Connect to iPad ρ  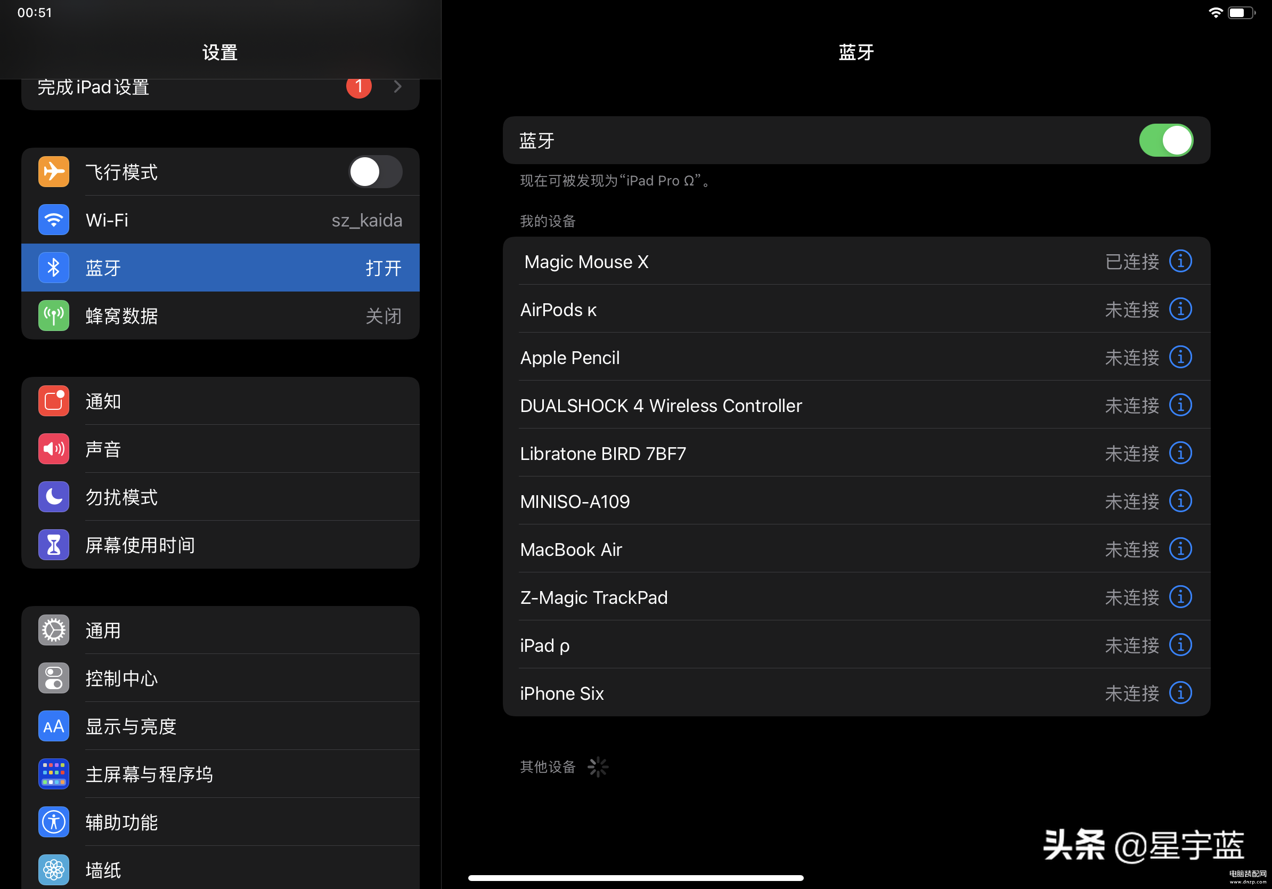[x=856, y=644]
